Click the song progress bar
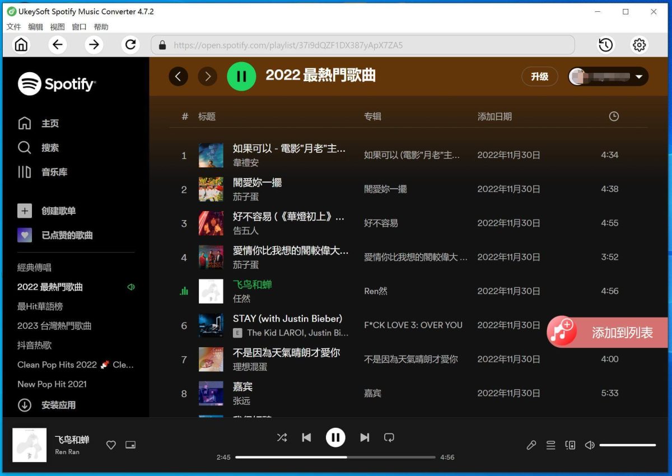 (335, 457)
